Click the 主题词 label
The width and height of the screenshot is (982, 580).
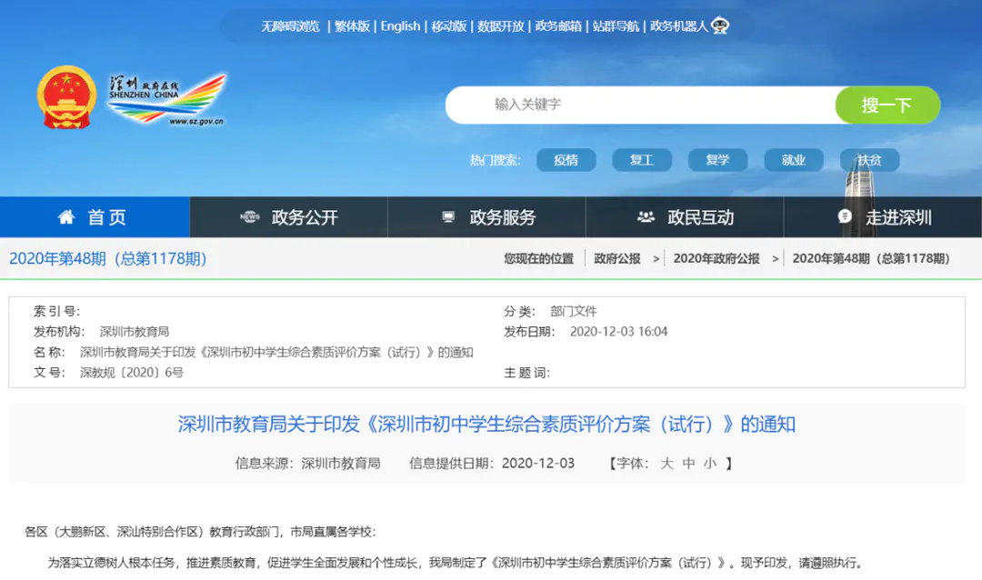[x=526, y=373]
